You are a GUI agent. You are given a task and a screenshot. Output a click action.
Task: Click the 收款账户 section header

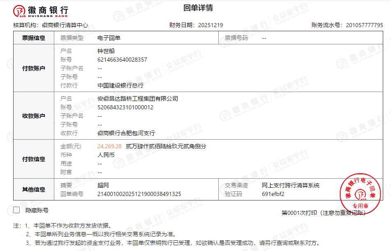(x=34, y=116)
